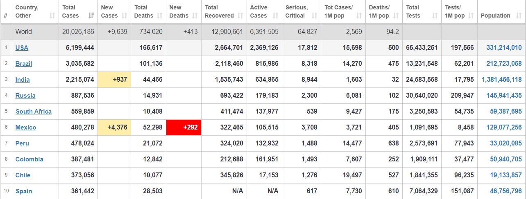This screenshot has height=199, width=526.
Task: Select India new cases cell +937
Action: coord(114,79)
